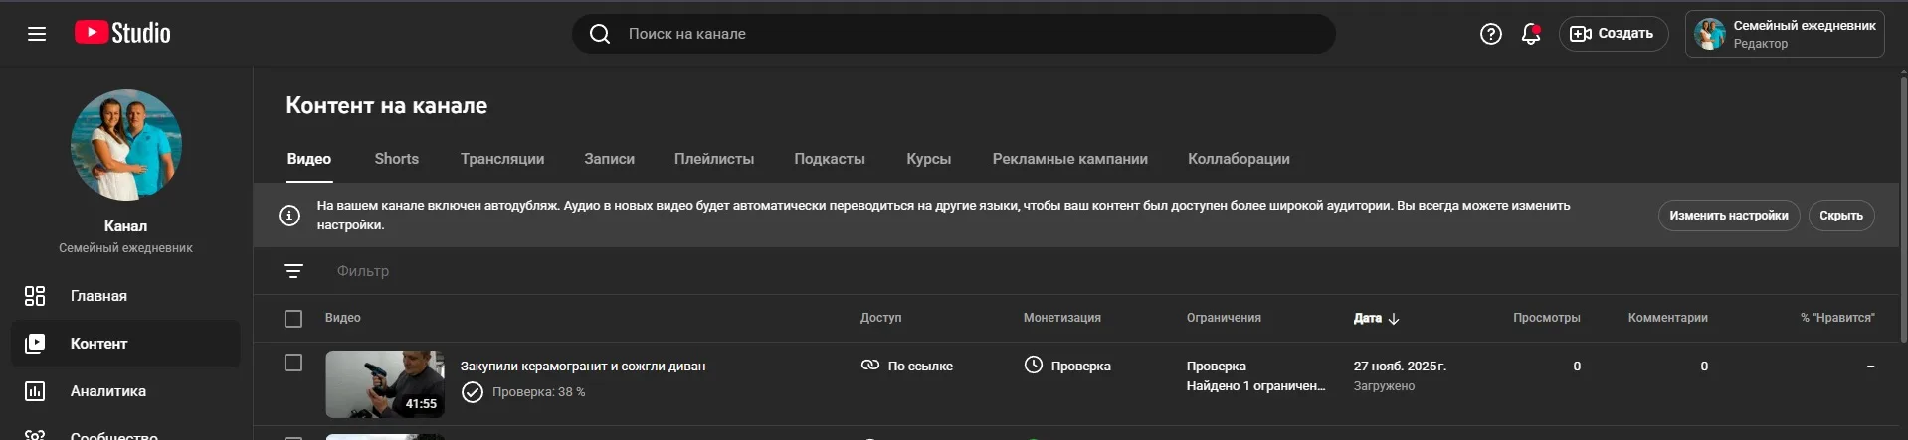Open the notifications bell

click(1531, 34)
